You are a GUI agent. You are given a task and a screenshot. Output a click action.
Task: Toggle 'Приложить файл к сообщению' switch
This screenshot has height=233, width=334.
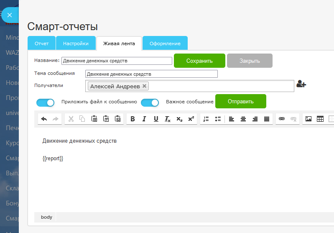pos(46,102)
